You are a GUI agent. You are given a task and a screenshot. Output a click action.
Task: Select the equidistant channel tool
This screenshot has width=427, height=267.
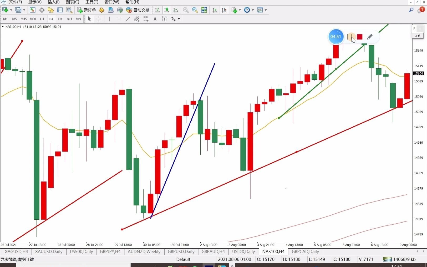[137, 19]
